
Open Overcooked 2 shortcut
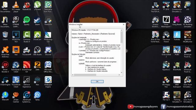click(x=166, y=52)
